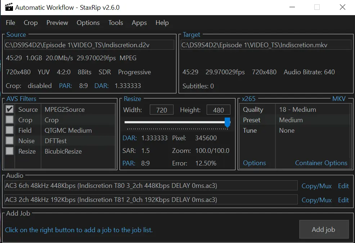Close the StaxRip window
Screen dimensions: 355x243
pos(342,7)
